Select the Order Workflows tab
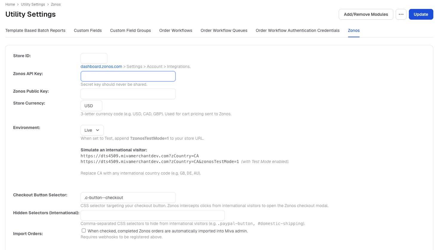This screenshot has width=439, height=250. pyautogui.click(x=176, y=30)
